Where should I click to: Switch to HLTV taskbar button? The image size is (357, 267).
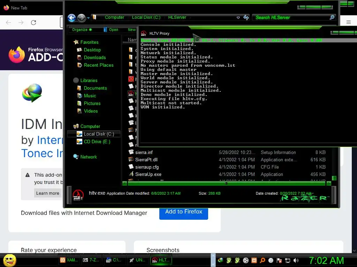pyautogui.click(x=160, y=260)
